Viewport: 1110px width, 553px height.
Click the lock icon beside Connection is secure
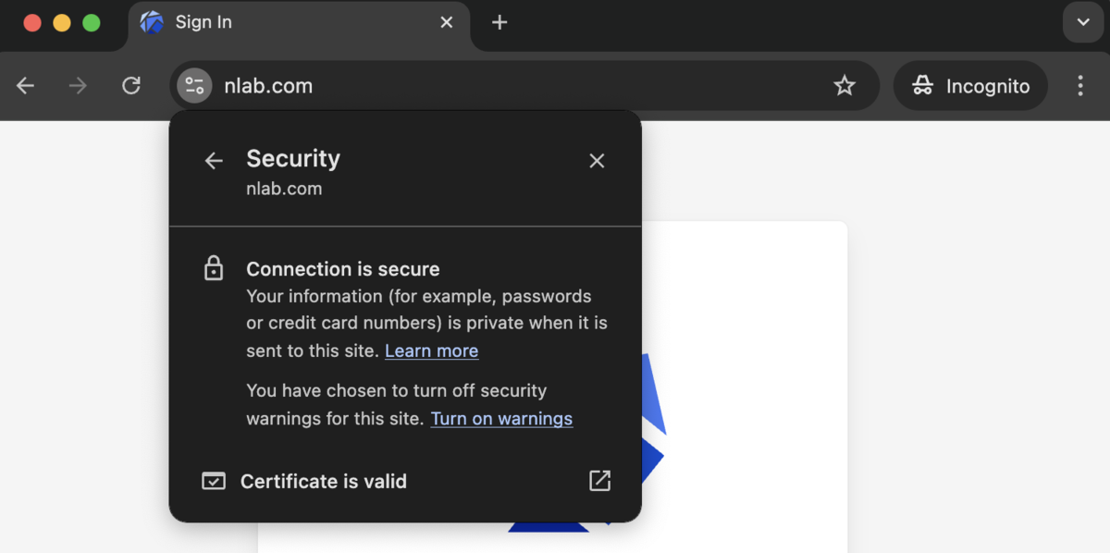214,269
